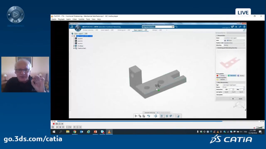Open the Mounting dropdown
This screenshot has height=149, width=266.
[x=234, y=45]
